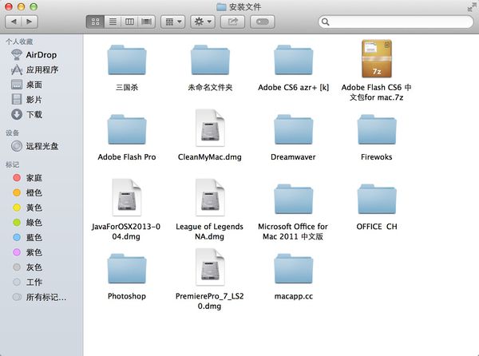This screenshot has width=479, height=356.
Task: Switch to icon view
Action: (x=95, y=22)
